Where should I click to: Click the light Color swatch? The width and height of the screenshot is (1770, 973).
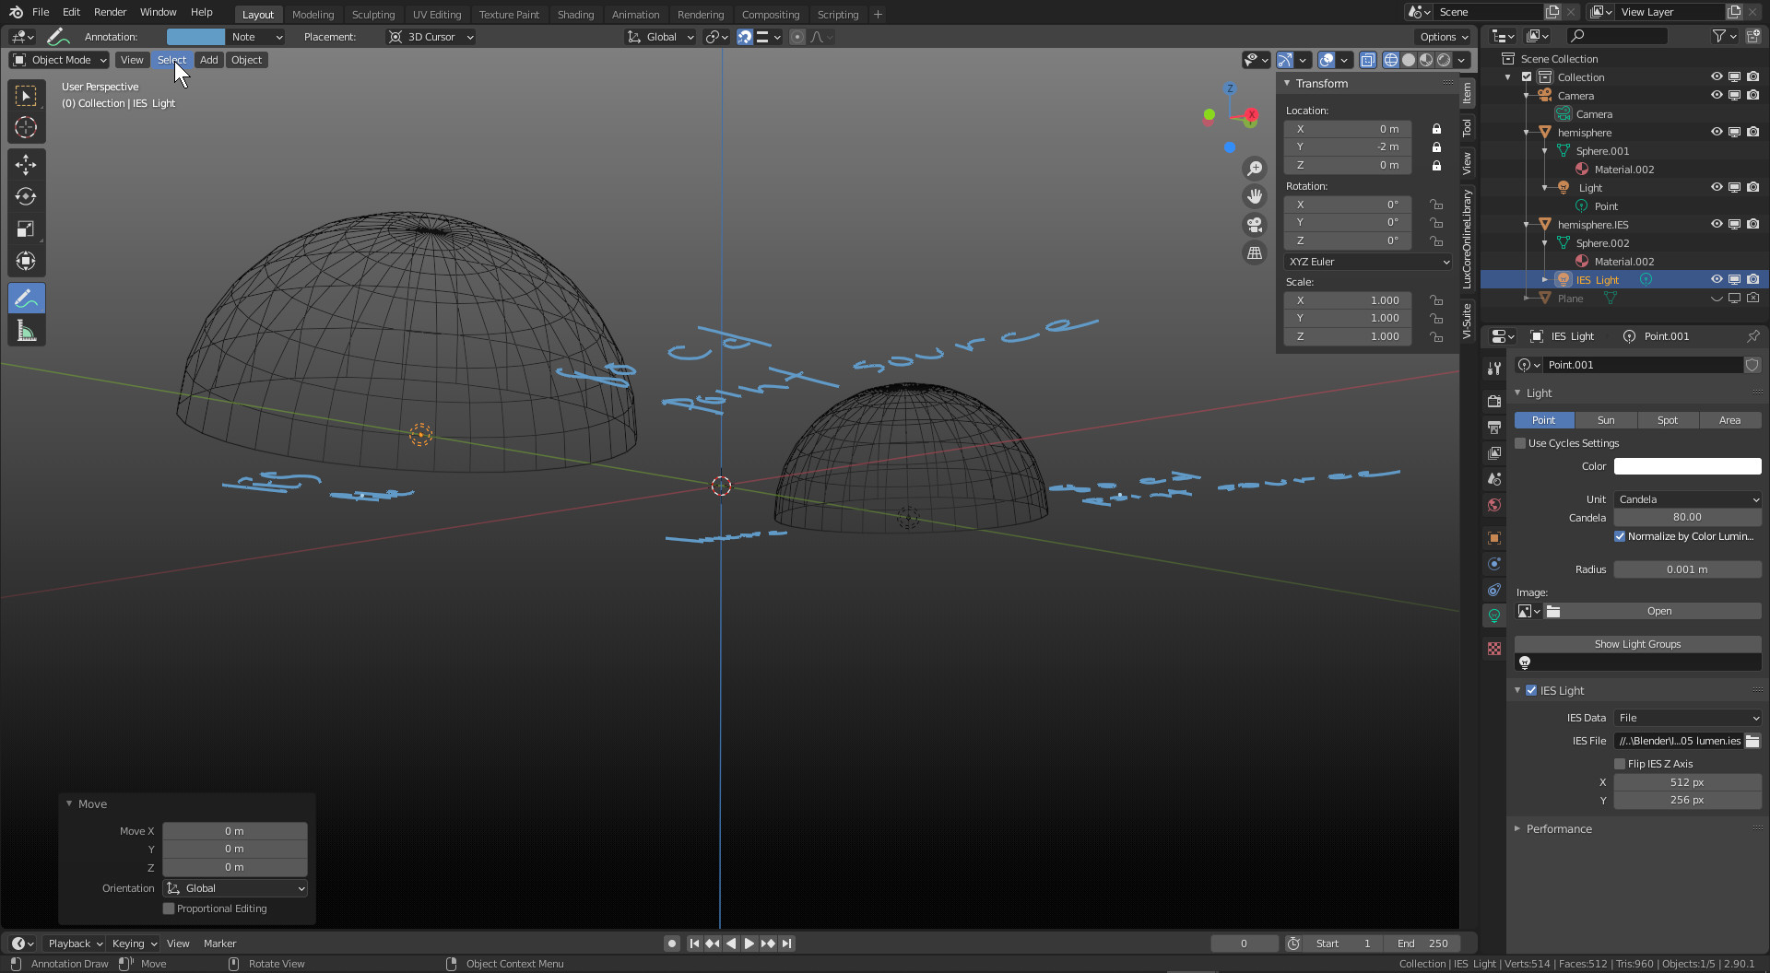[x=1687, y=466]
